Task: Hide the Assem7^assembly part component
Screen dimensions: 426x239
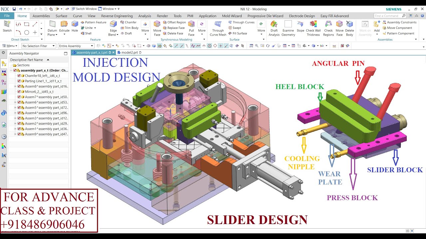Action: pos(19,97)
